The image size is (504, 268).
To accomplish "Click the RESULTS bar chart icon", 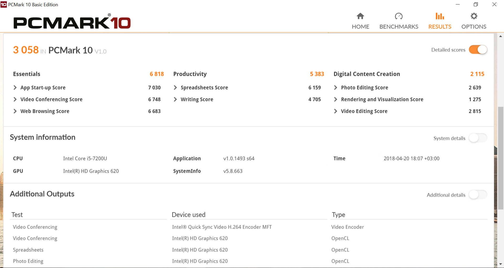I will point(440,16).
